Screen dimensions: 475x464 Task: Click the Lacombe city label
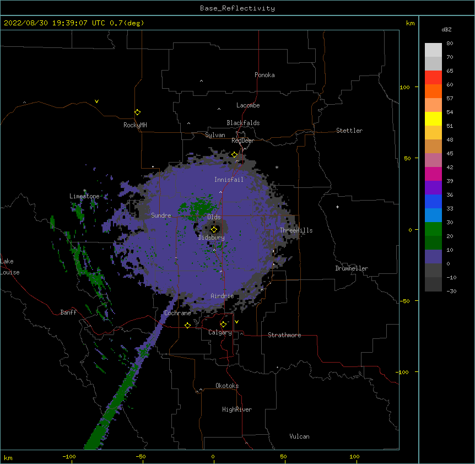point(248,105)
